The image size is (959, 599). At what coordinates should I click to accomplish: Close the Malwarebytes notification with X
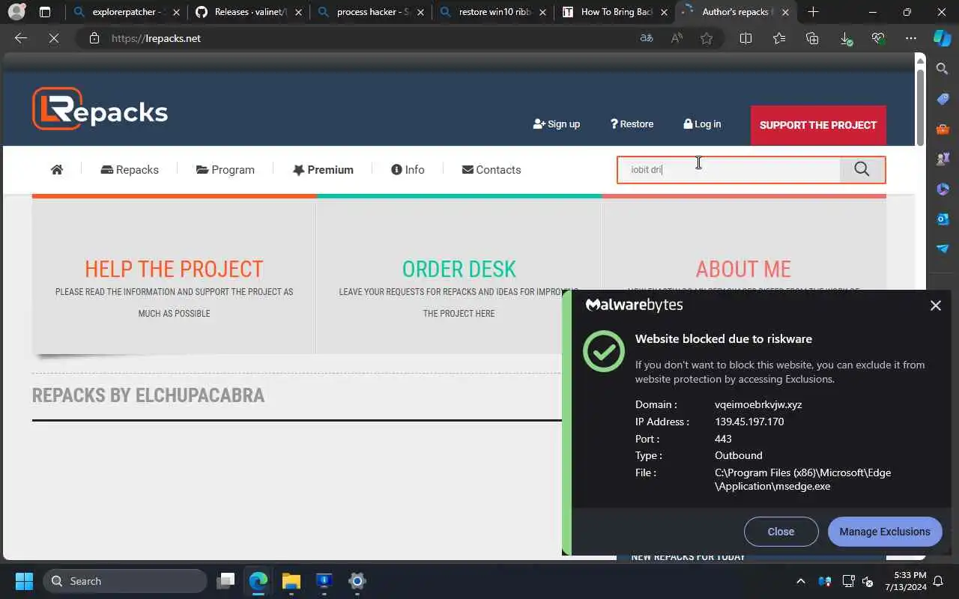pyautogui.click(x=935, y=305)
